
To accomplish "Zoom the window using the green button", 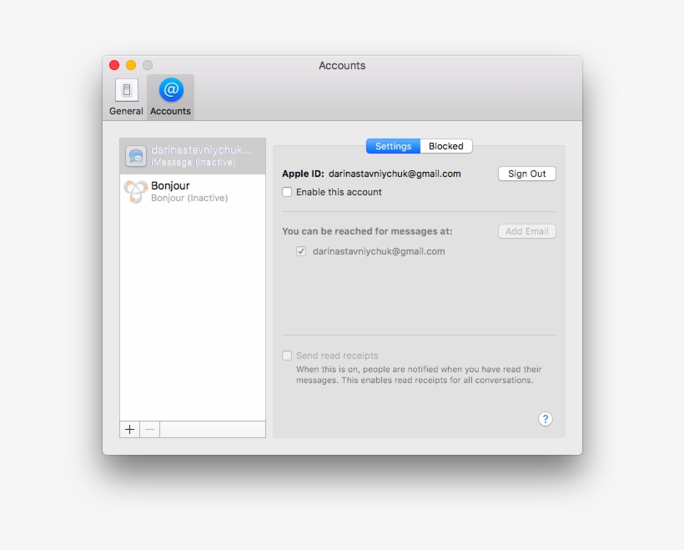I will 147,64.
